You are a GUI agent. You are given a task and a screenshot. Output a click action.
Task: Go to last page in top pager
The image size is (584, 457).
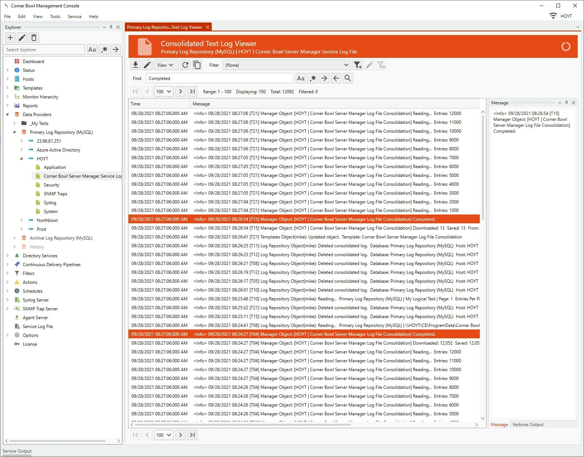tap(192, 91)
